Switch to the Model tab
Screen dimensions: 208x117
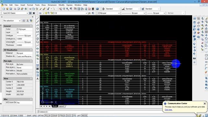click(55, 106)
